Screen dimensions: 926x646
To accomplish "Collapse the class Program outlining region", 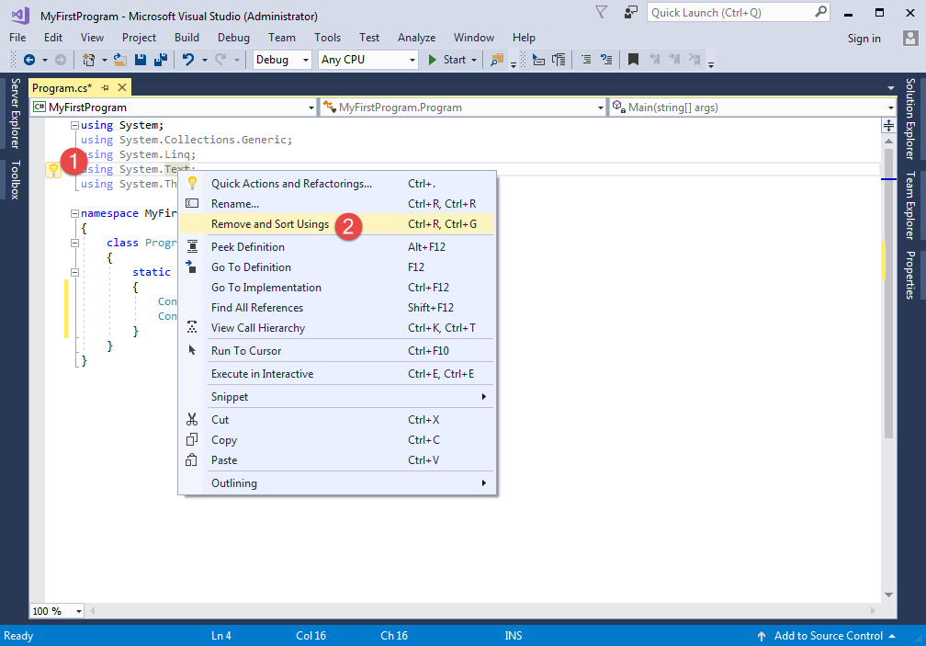I will click(x=75, y=243).
